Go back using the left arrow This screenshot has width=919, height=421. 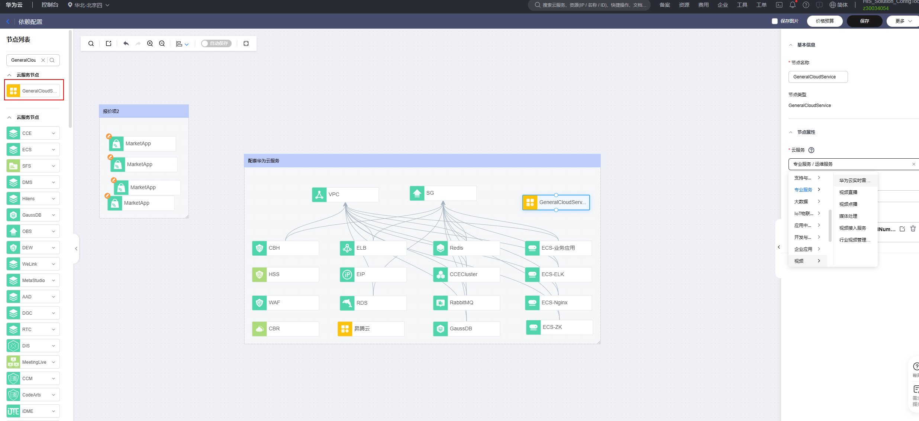pos(8,22)
